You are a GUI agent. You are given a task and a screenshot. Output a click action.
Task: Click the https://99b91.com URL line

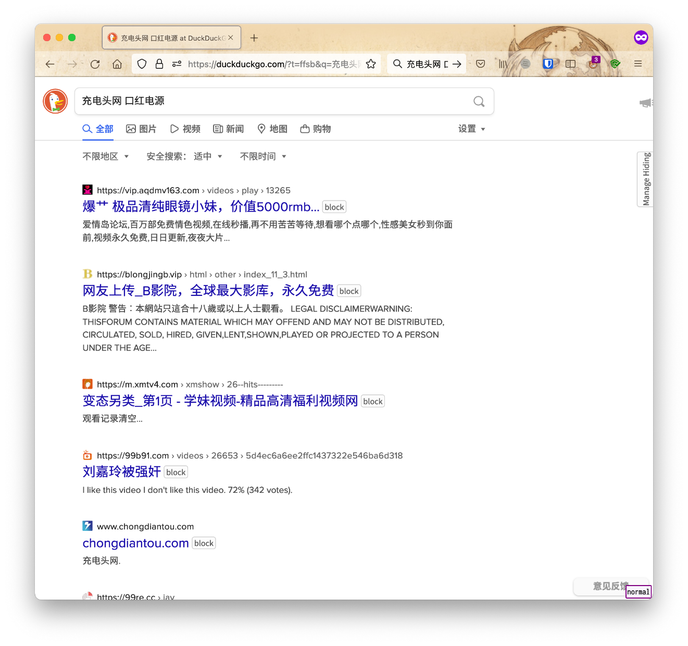click(x=249, y=456)
